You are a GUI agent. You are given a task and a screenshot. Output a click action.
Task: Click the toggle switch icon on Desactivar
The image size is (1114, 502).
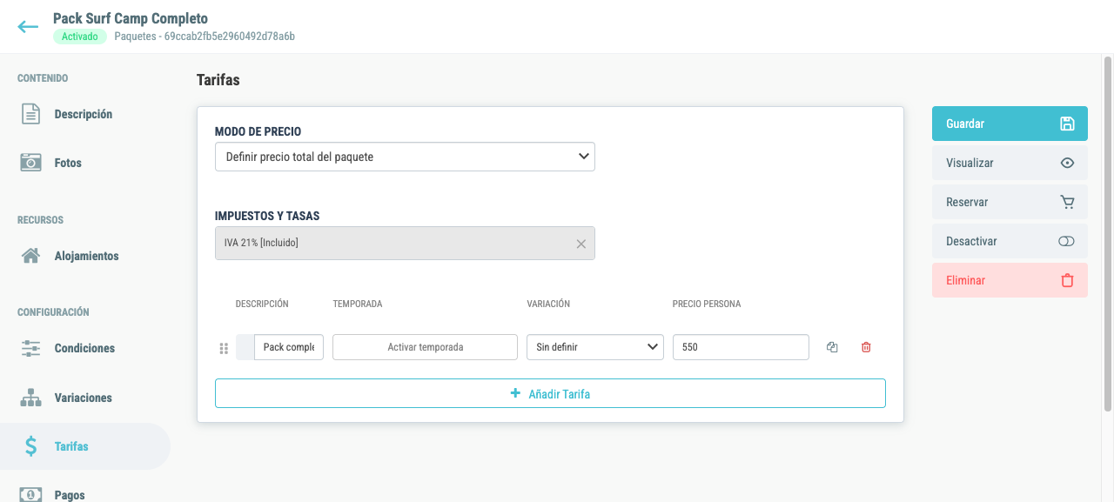point(1067,241)
